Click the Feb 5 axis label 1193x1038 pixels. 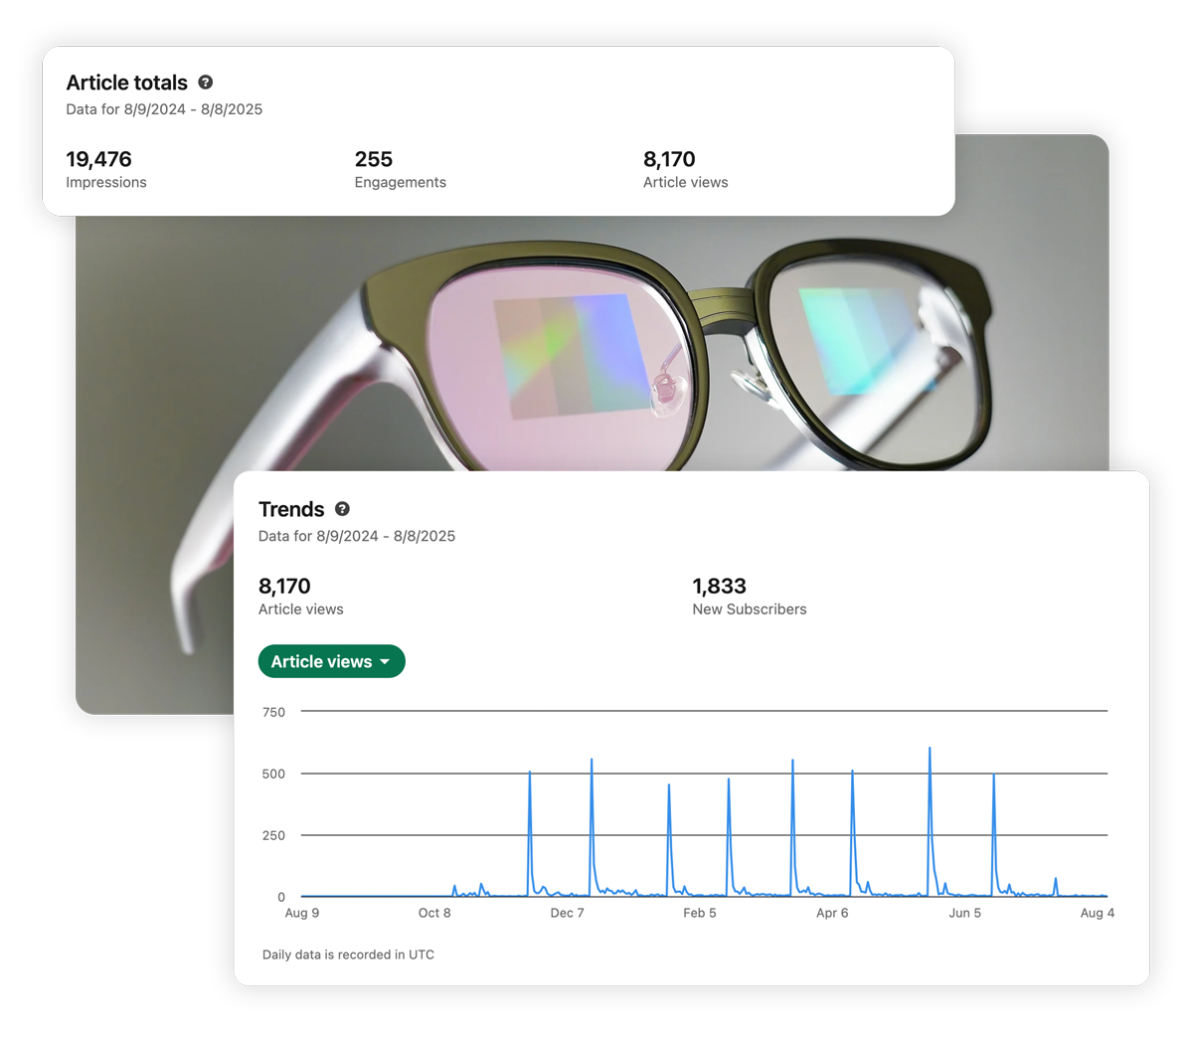click(700, 913)
